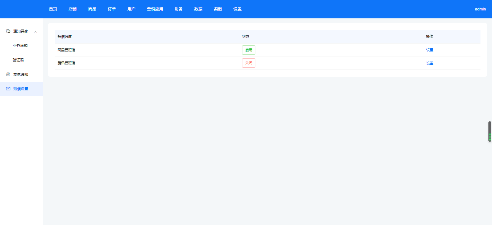492x225 pixels.
Task: Open 设置 for 阿里云短信
Action: pos(430,50)
